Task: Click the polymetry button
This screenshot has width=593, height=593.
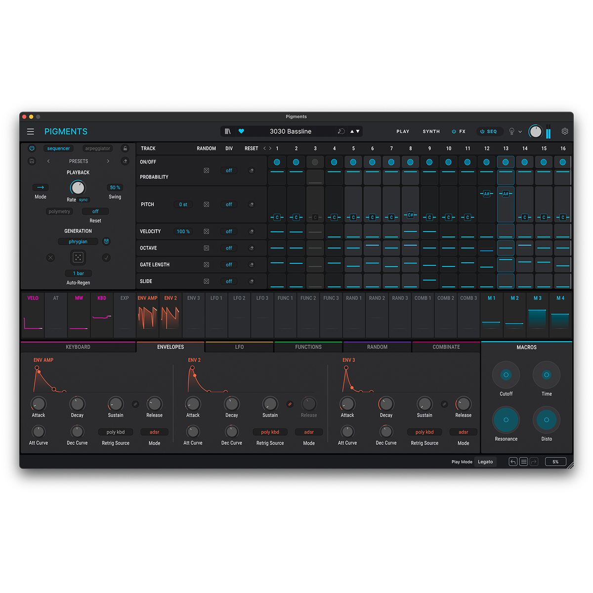Action: (x=59, y=212)
